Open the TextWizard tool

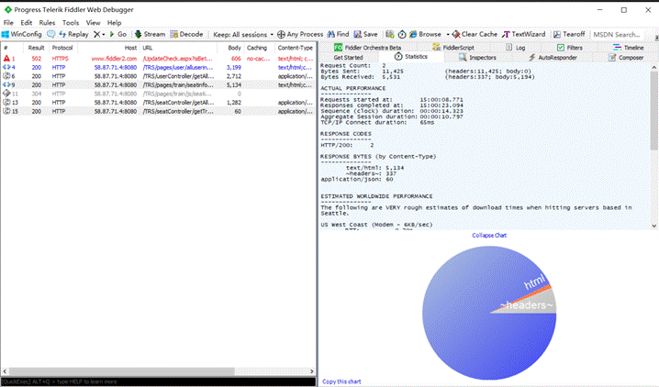pos(524,35)
